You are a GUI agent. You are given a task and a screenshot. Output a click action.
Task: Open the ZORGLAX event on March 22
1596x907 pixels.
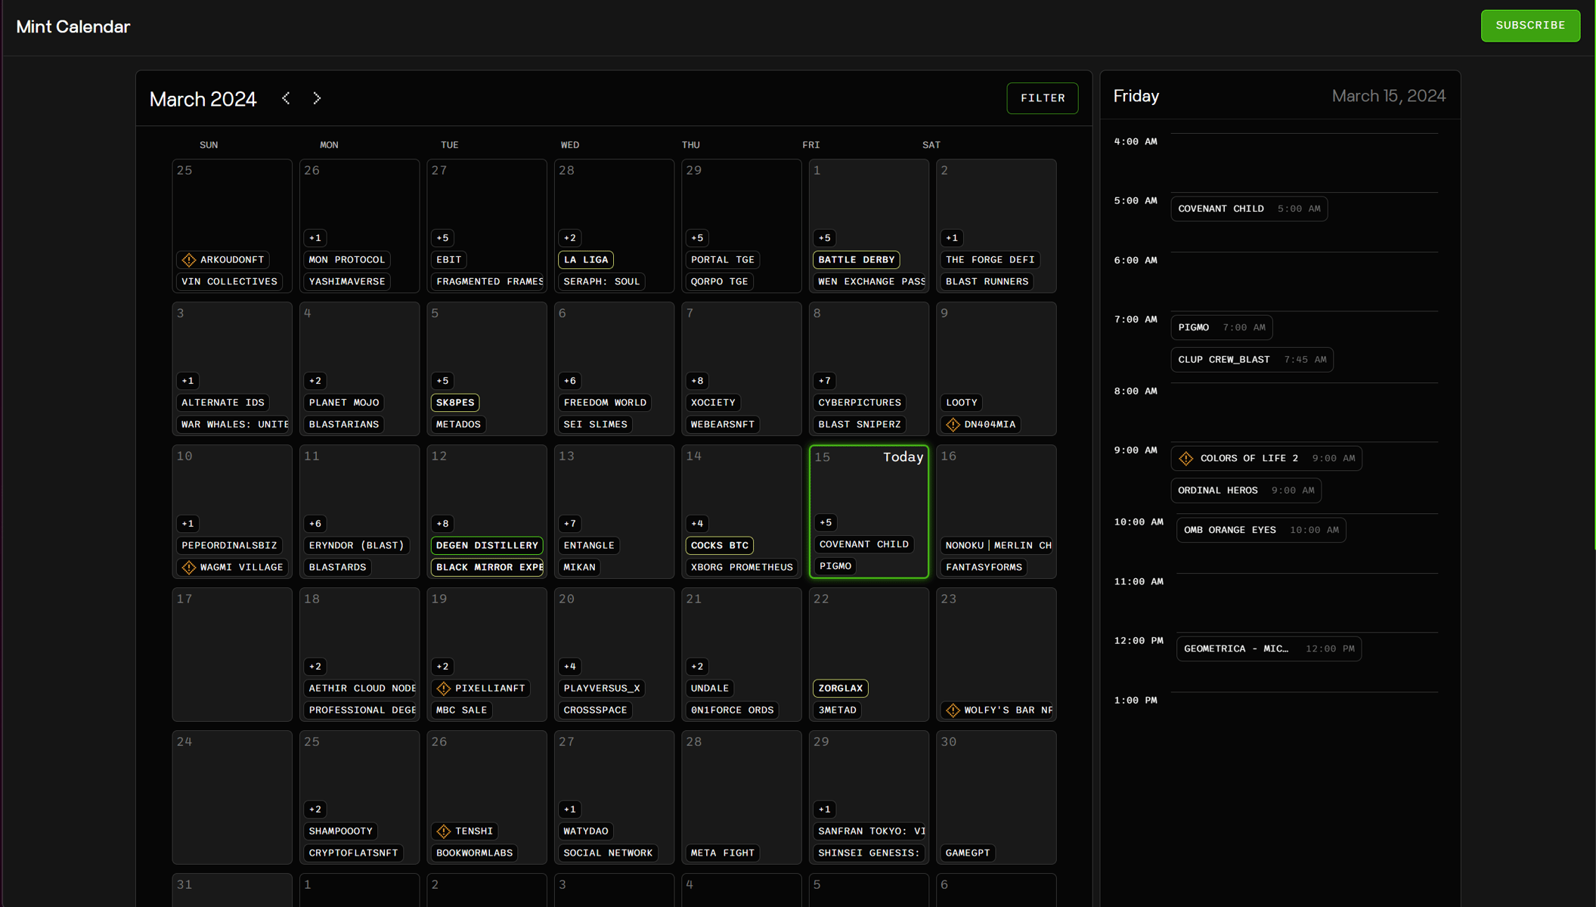pos(840,688)
